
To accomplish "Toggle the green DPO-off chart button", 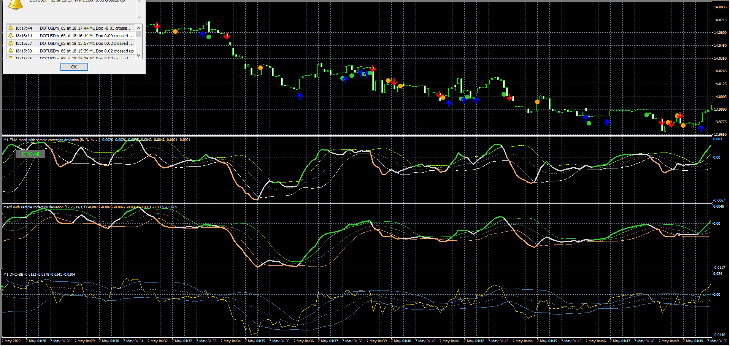I will (x=30, y=154).
